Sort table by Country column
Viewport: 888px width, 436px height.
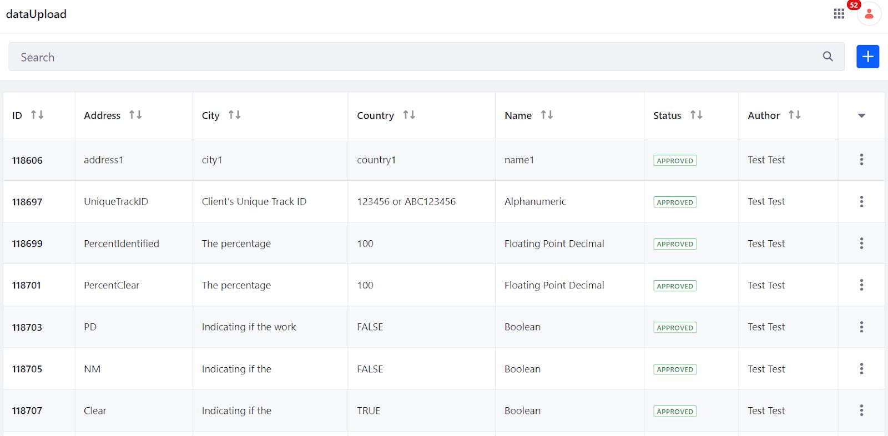click(x=409, y=115)
